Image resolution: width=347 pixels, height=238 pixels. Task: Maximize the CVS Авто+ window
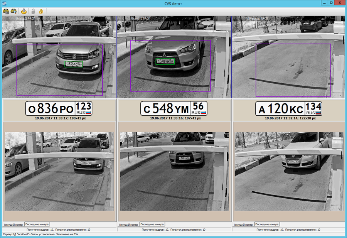click(331, 3)
